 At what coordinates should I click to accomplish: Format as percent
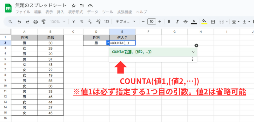[x=82, y=22]
